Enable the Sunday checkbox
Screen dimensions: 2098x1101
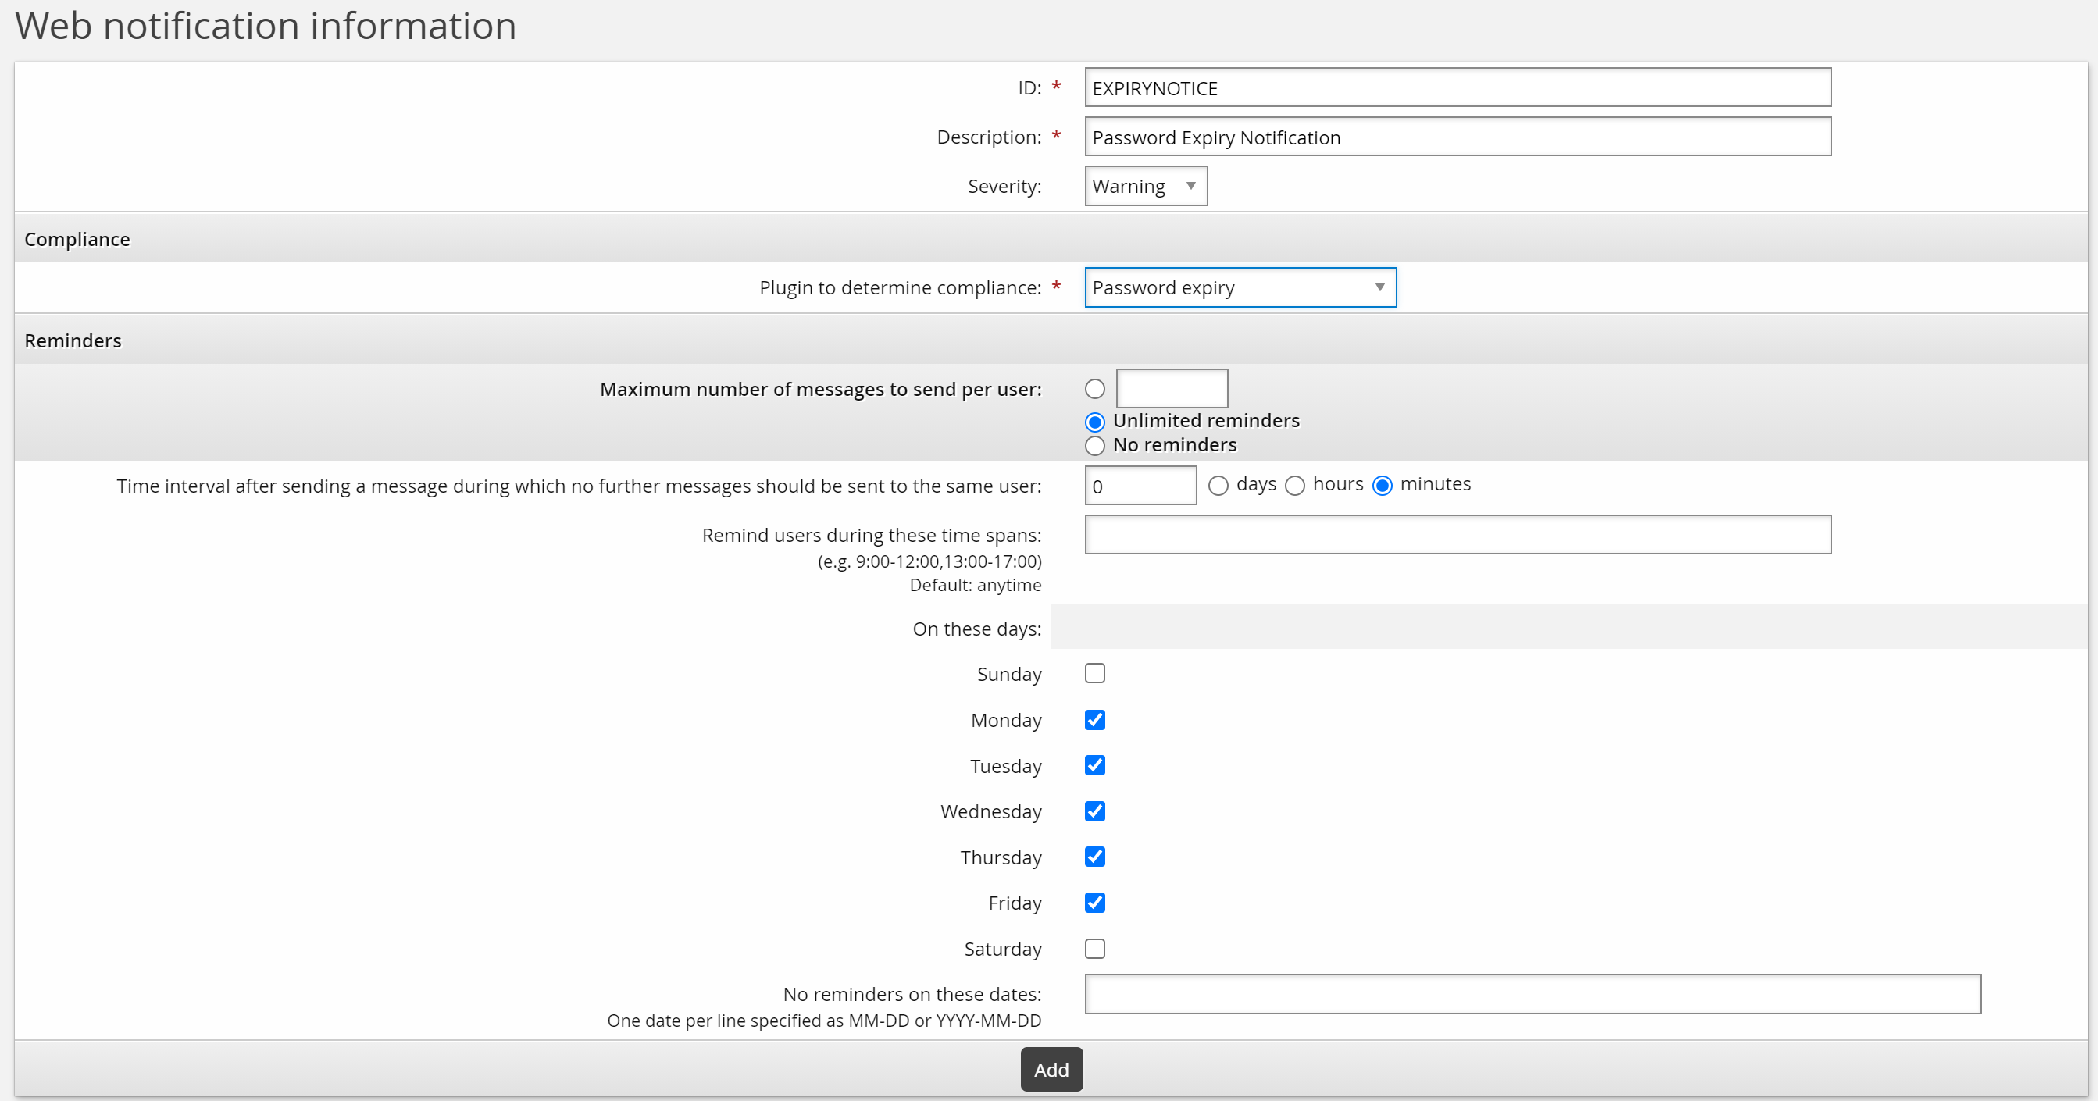[x=1094, y=673]
